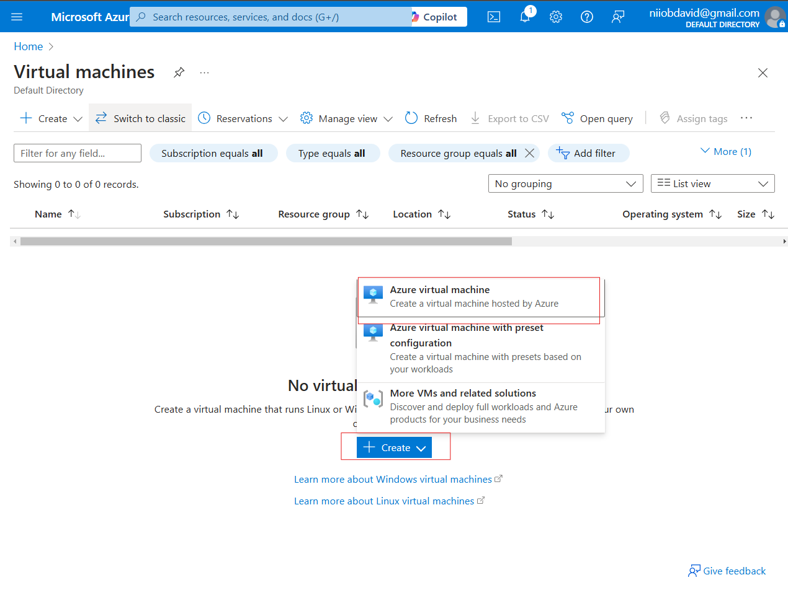Focus the Azure search resources box
The image size is (788, 593).
pos(271,17)
